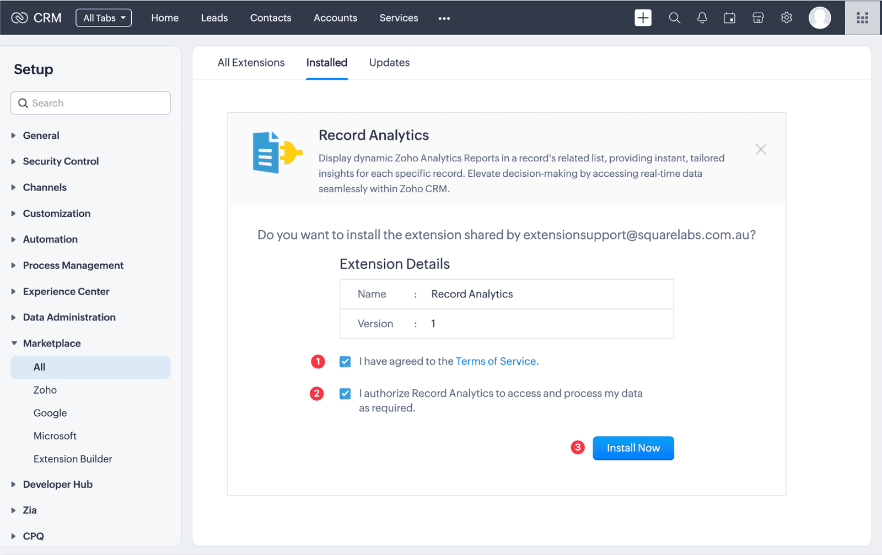Toggle the Terms of Service agreement checkbox

[x=345, y=362]
